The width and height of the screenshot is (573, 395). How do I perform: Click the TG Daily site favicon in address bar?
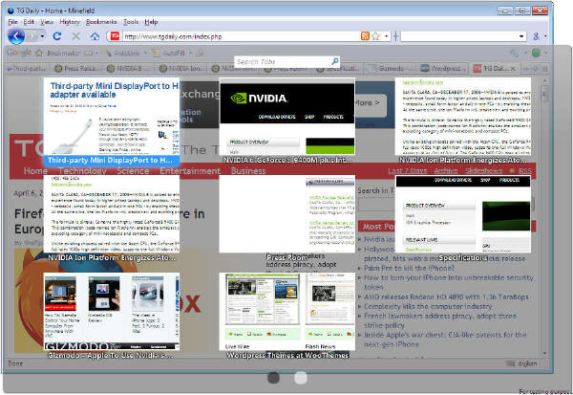(115, 36)
